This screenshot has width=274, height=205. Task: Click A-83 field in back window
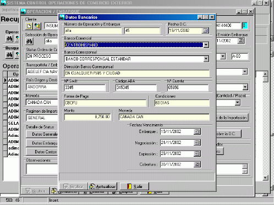239,56
